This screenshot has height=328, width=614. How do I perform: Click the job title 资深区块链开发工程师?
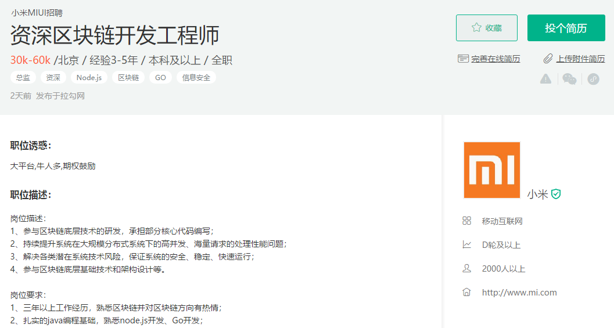[114, 35]
